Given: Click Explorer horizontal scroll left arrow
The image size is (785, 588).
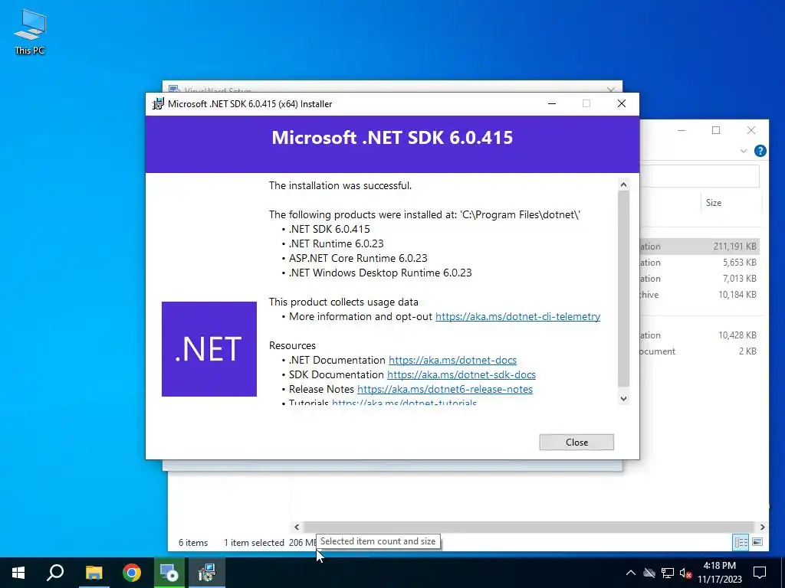Looking at the screenshot, I should click(297, 527).
